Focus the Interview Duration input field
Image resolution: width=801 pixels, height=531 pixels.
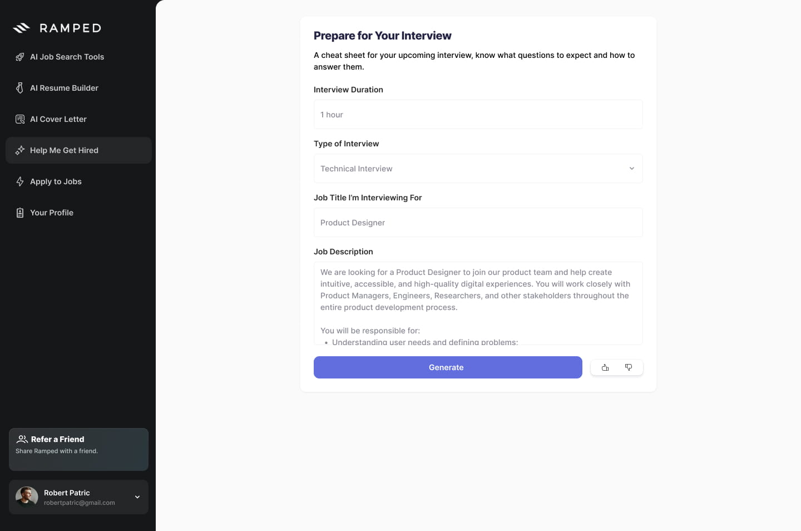478,115
